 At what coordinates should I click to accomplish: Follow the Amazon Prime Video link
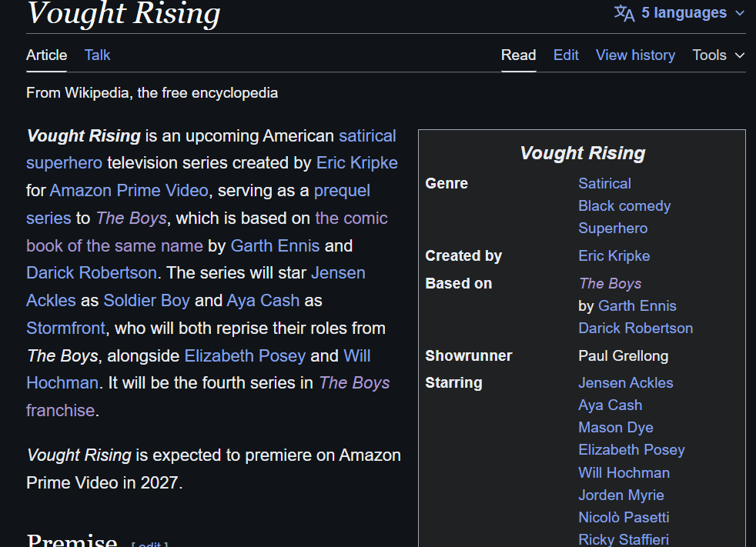pos(129,190)
